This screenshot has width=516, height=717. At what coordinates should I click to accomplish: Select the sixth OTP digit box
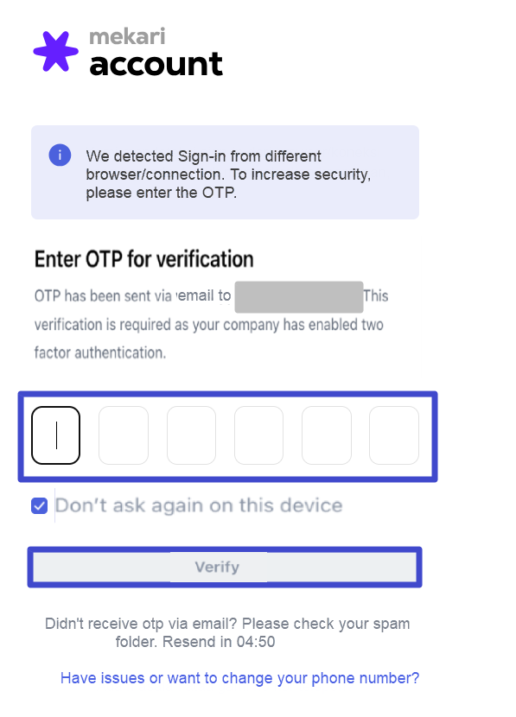pos(394,435)
